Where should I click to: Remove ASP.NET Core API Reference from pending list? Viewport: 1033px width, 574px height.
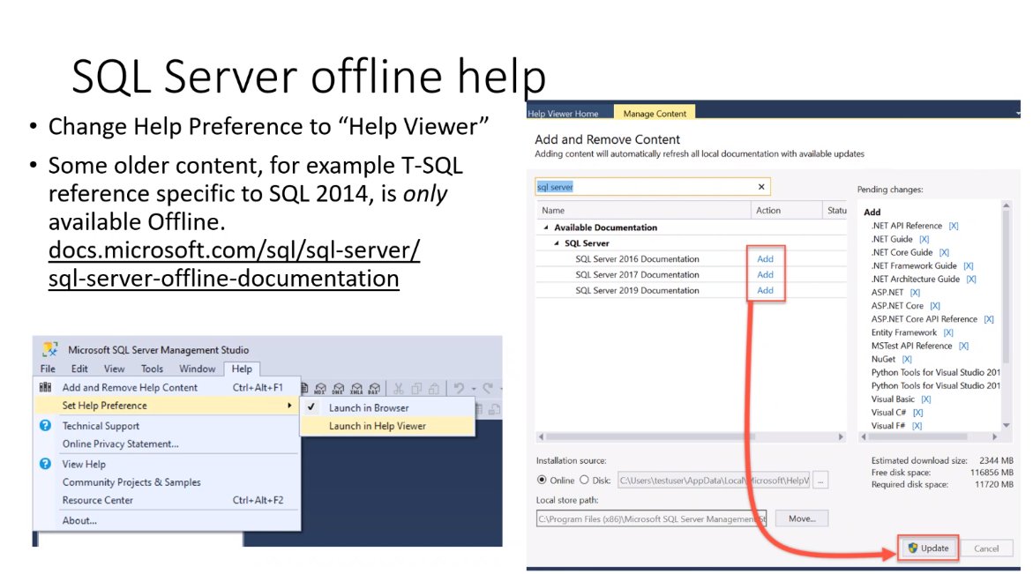[x=989, y=319]
